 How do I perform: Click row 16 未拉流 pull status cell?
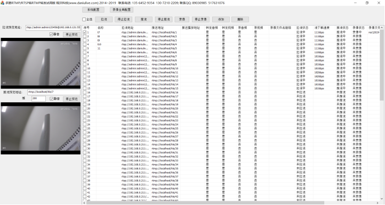pyautogui.click(x=301, y=93)
